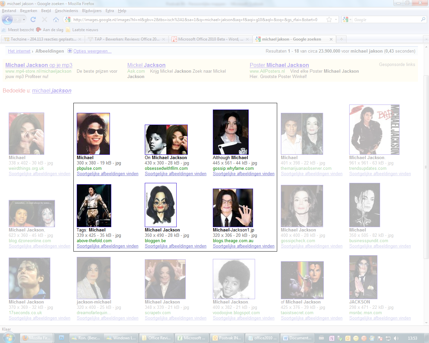Click the volume speaker tray icon

point(396,338)
